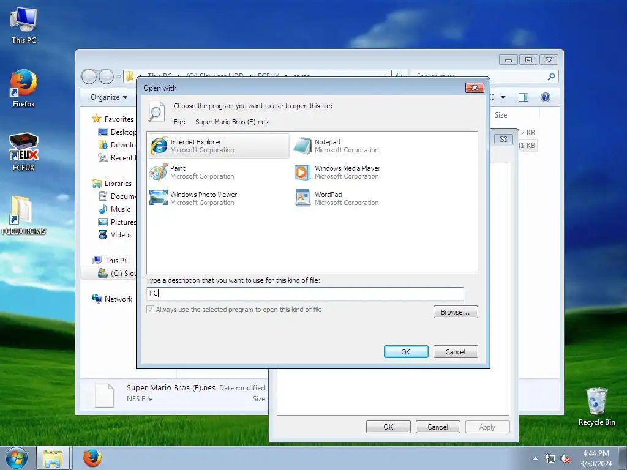Open Desktop in Explorer navigation pane
This screenshot has width=627, height=470.
pyautogui.click(x=118, y=132)
